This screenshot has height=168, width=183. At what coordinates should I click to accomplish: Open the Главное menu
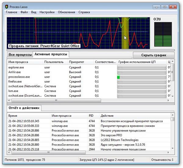11,12
